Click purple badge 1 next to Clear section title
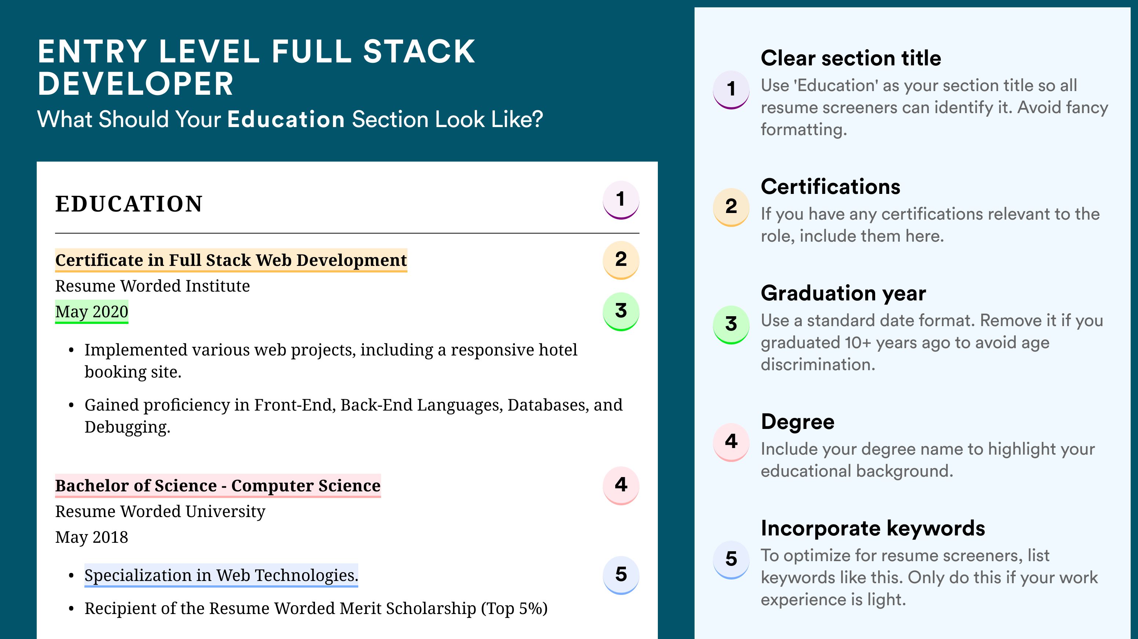The width and height of the screenshot is (1138, 639). click(731, 90)
